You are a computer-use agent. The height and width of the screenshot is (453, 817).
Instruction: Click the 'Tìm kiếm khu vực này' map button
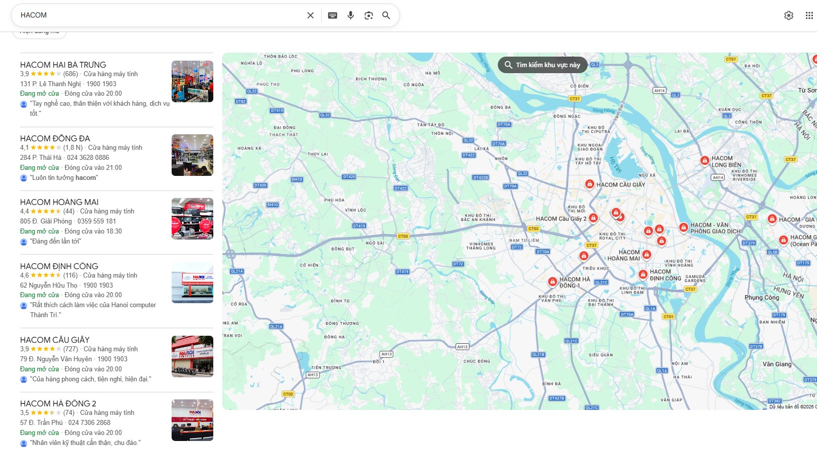click(542, 65)
